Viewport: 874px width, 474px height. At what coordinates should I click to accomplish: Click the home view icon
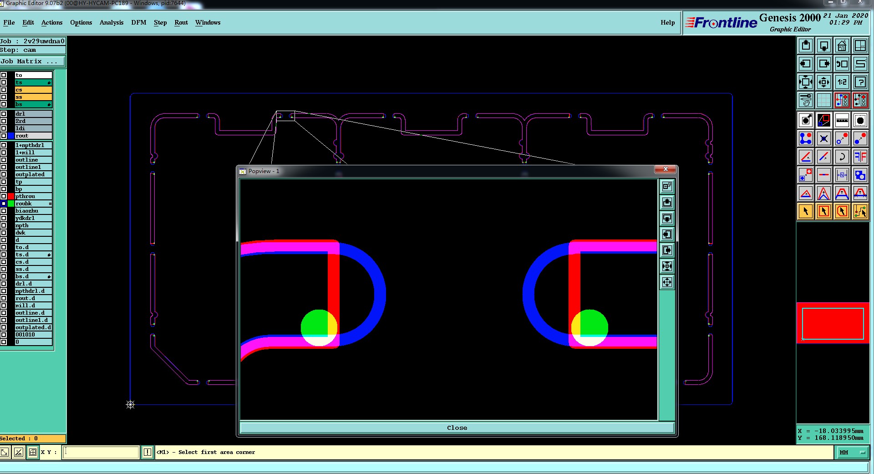pos(842,46)
